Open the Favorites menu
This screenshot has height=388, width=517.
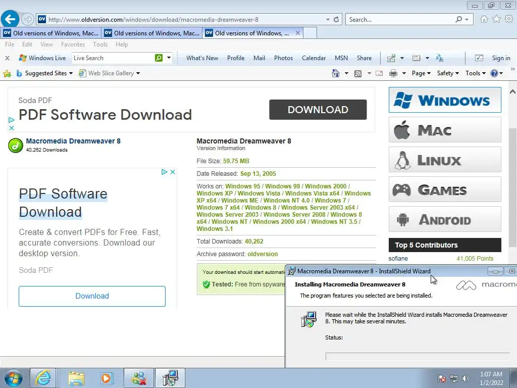click(73, 44)
